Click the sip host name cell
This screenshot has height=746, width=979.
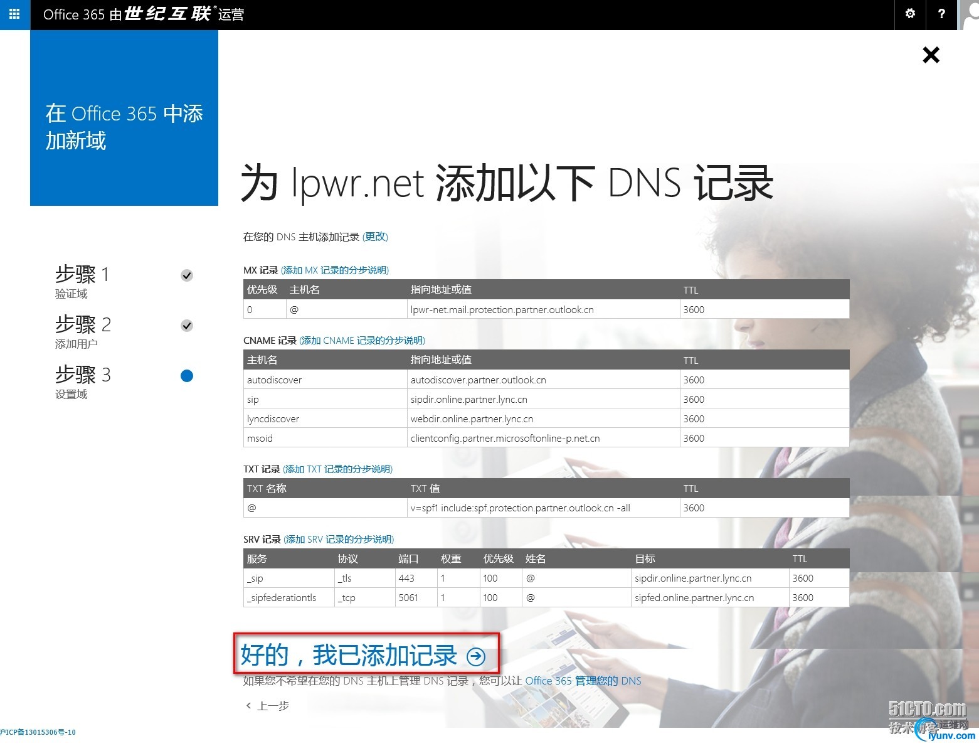pos(325,399)
